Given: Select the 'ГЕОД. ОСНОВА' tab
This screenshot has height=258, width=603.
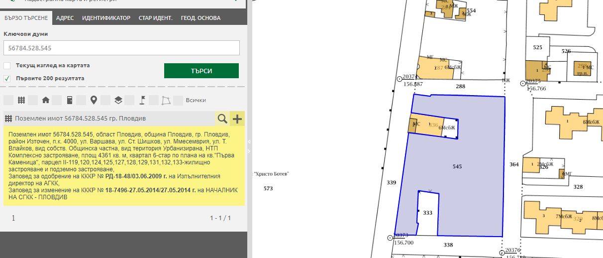Looking at the screenshot, I should click(201, 18).
